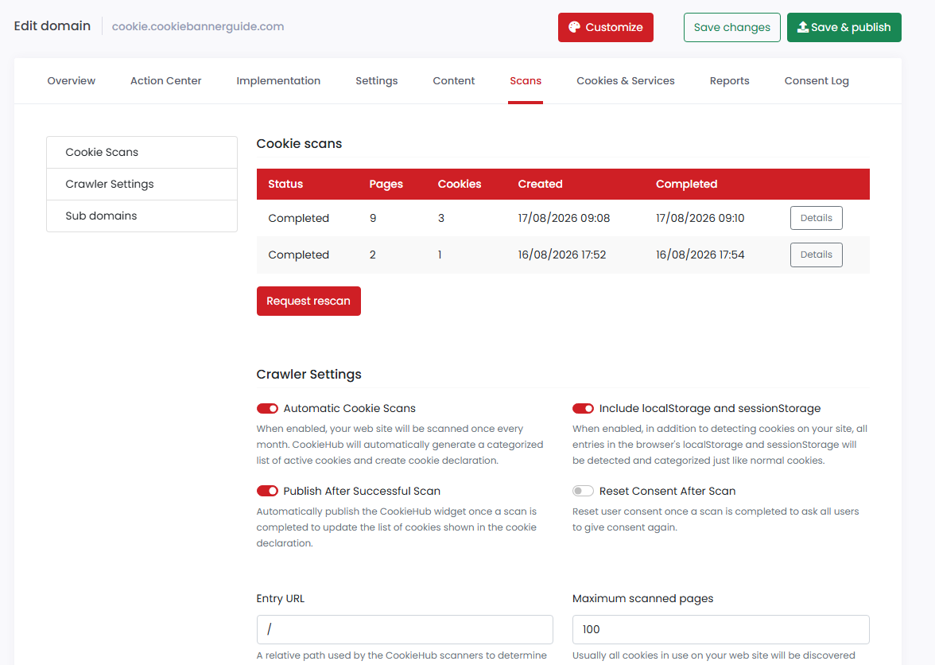
Task: View the Reports tab
Action: tap(729, 80)
